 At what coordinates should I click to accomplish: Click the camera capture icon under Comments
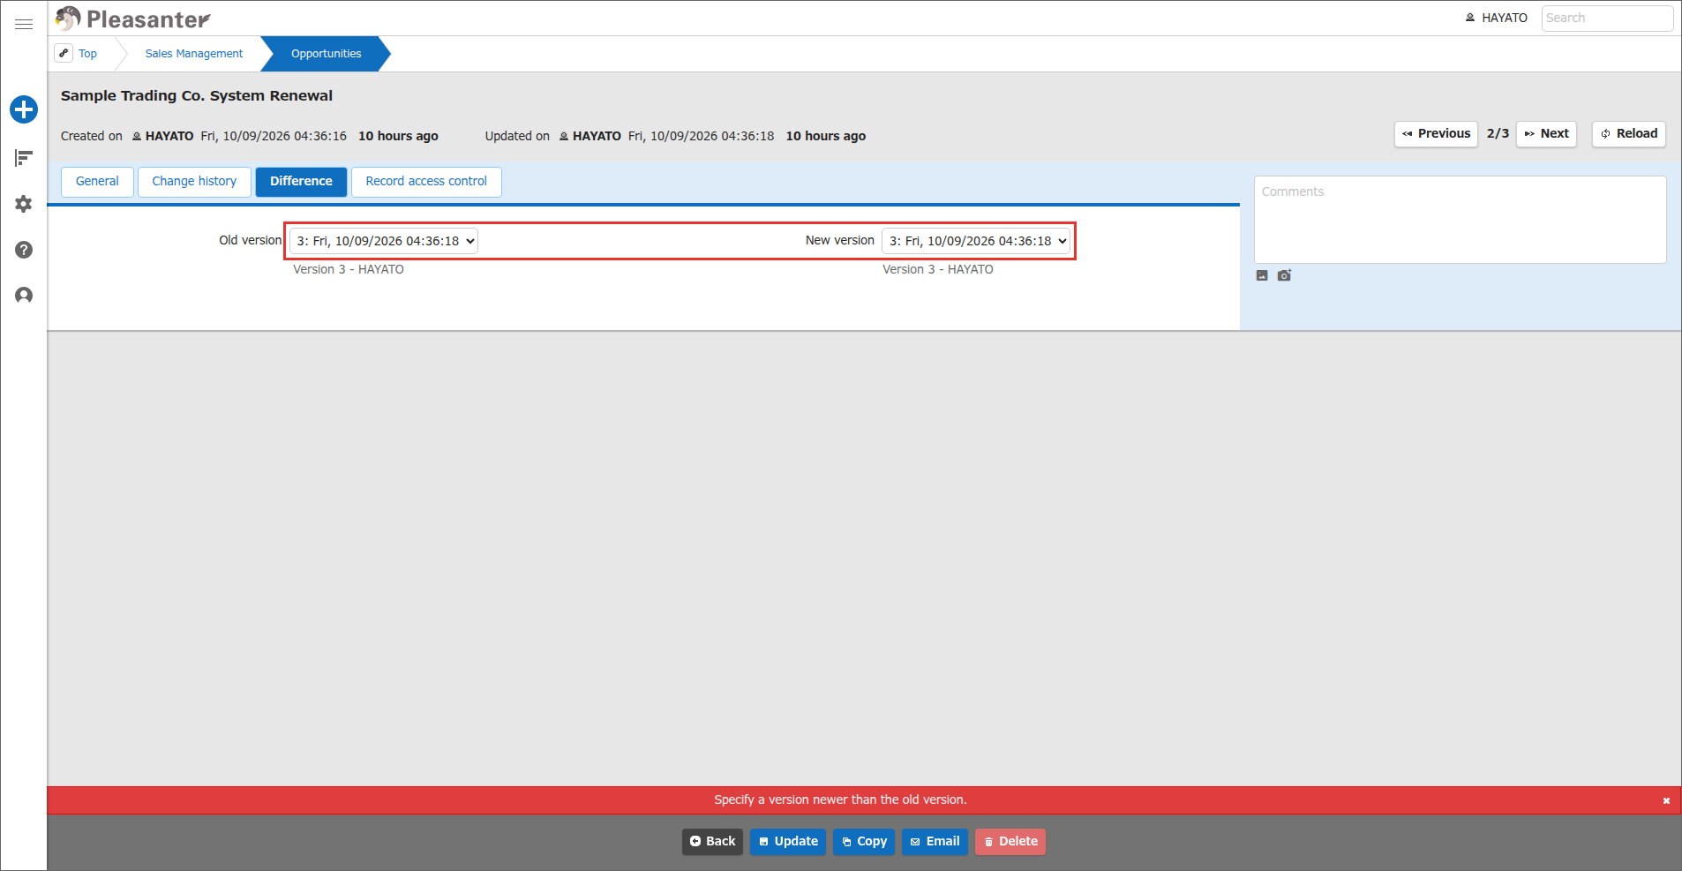1284,275
